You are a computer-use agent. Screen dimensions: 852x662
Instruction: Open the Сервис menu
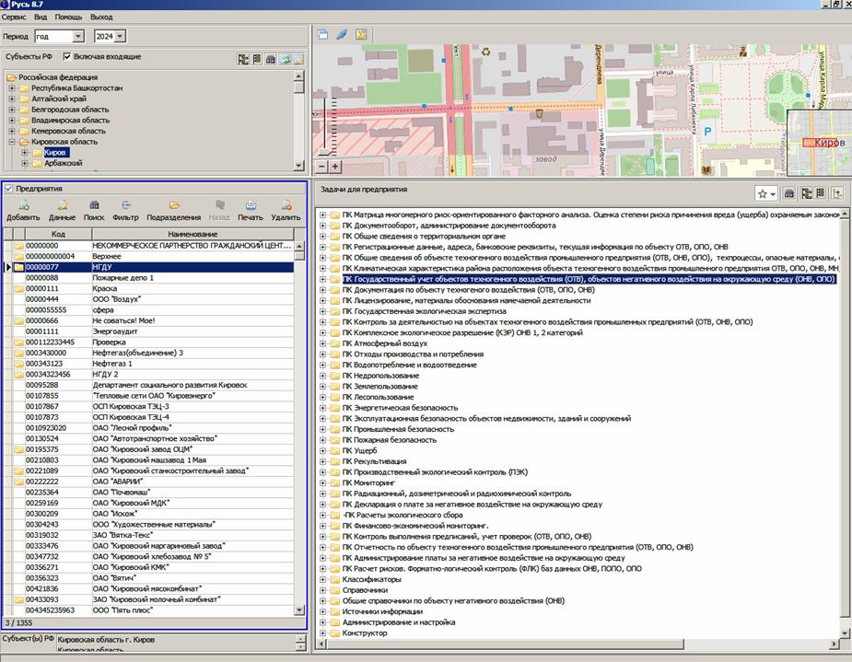[x=13, y=17]
